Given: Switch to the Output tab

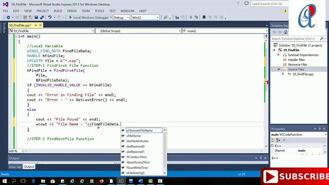Looking at the screenshot, I should 29,166.
